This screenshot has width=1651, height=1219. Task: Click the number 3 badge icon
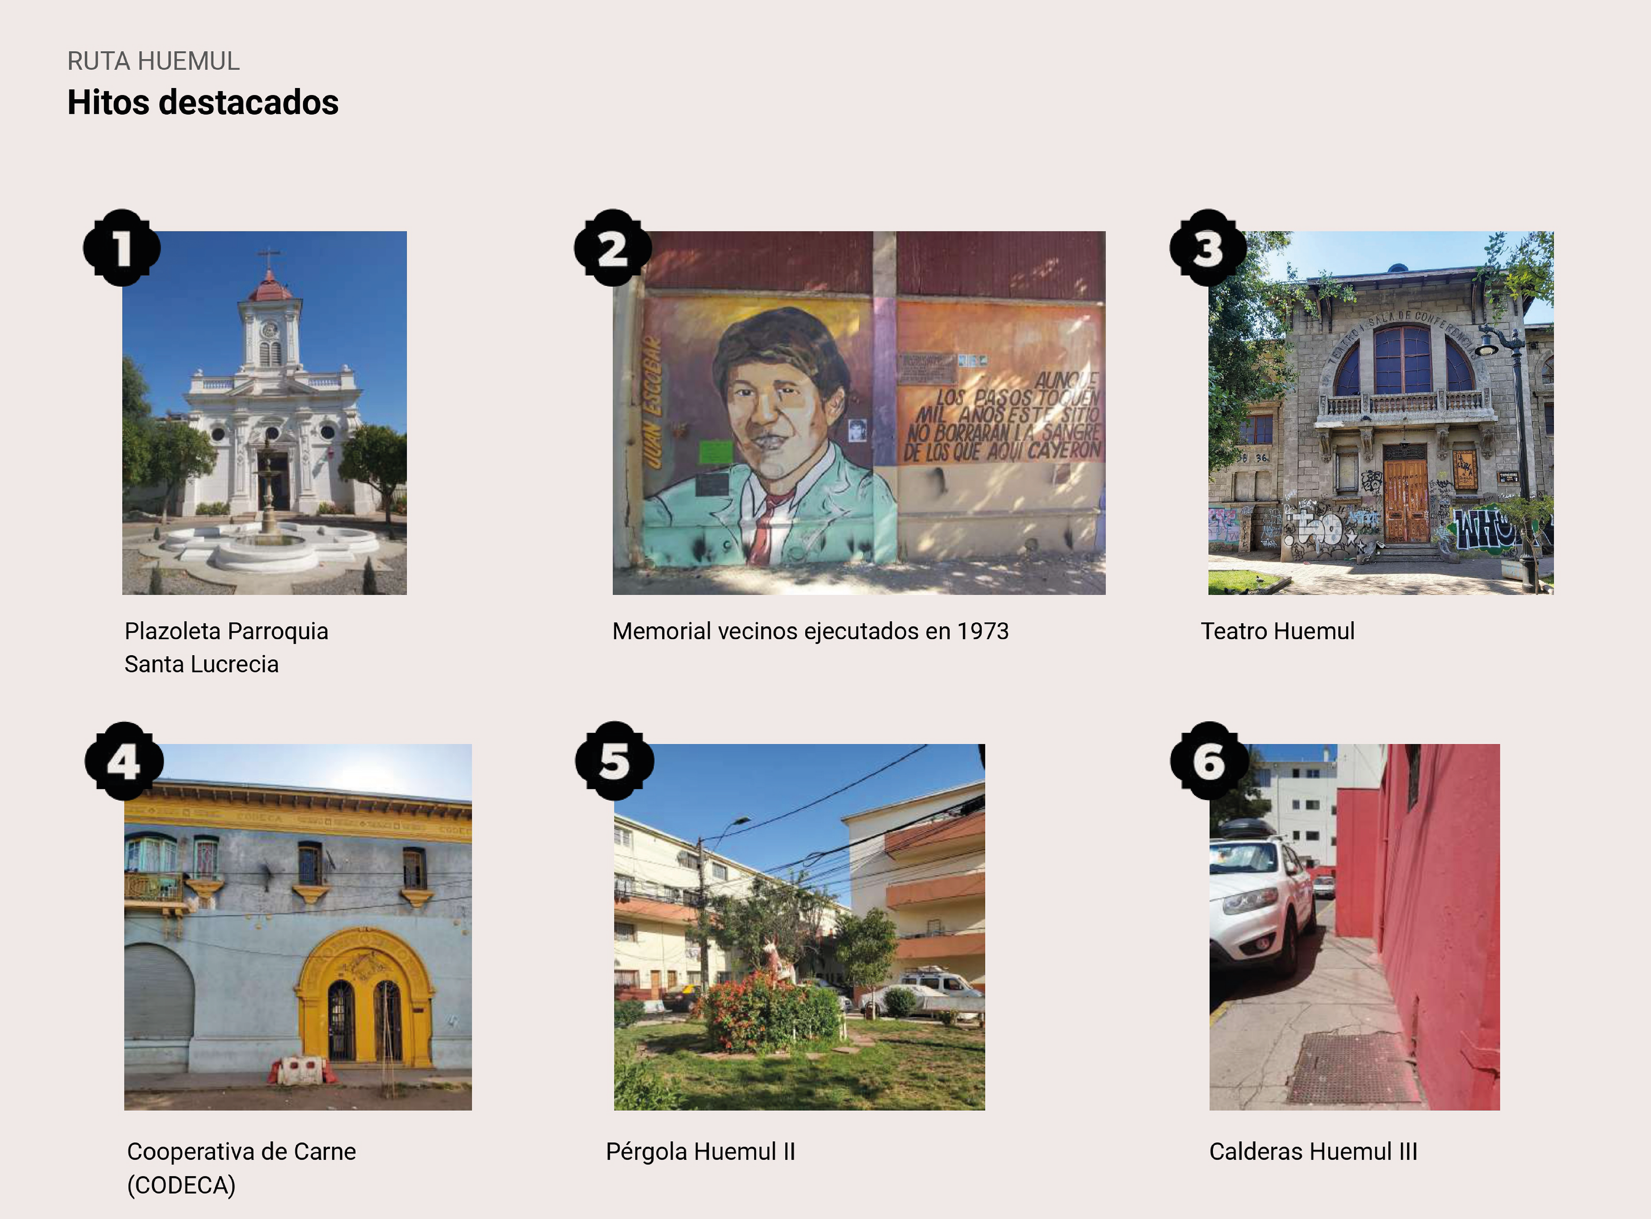tap(1208, 247)
